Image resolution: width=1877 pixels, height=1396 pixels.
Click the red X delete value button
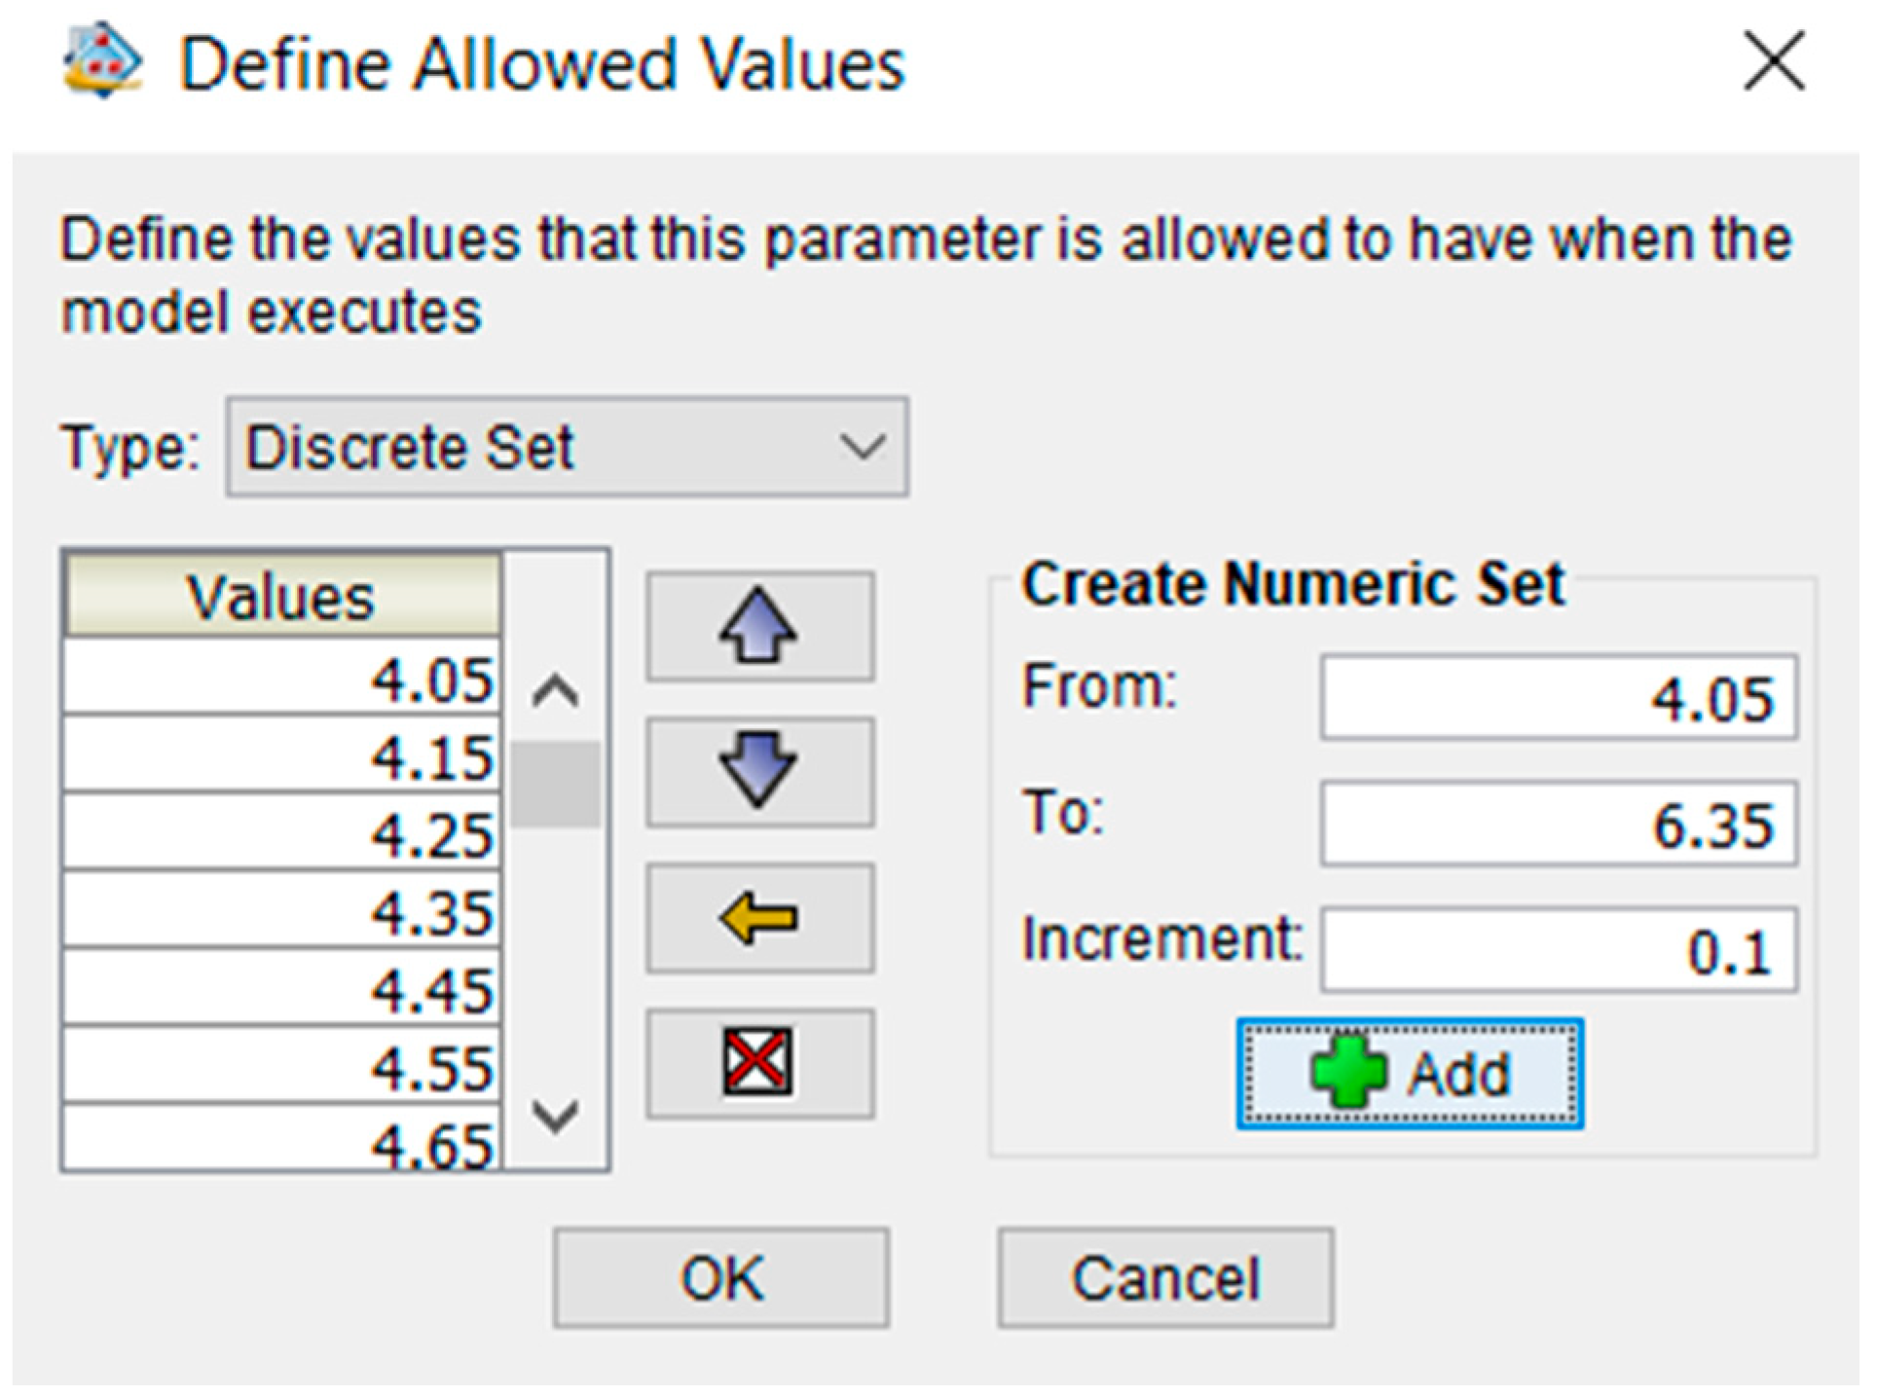tap(759, 1062)
